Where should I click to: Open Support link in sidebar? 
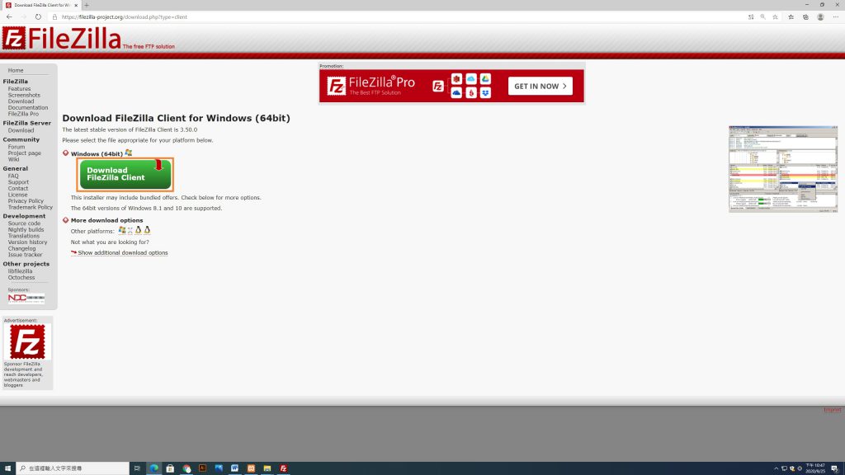18,182
